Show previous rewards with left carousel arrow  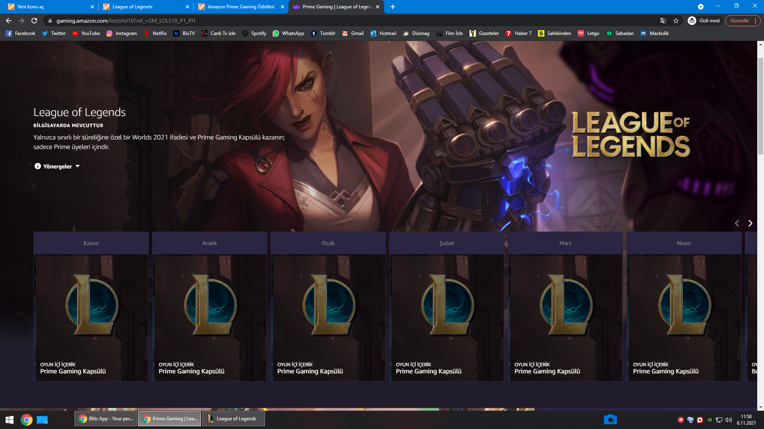[x=737, y=223]
